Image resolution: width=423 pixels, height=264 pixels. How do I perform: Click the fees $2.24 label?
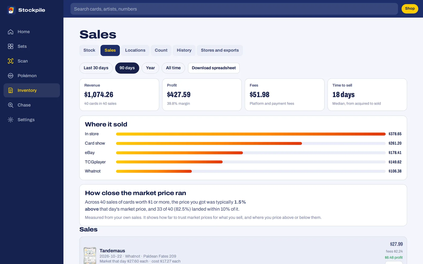coord(394,252)
